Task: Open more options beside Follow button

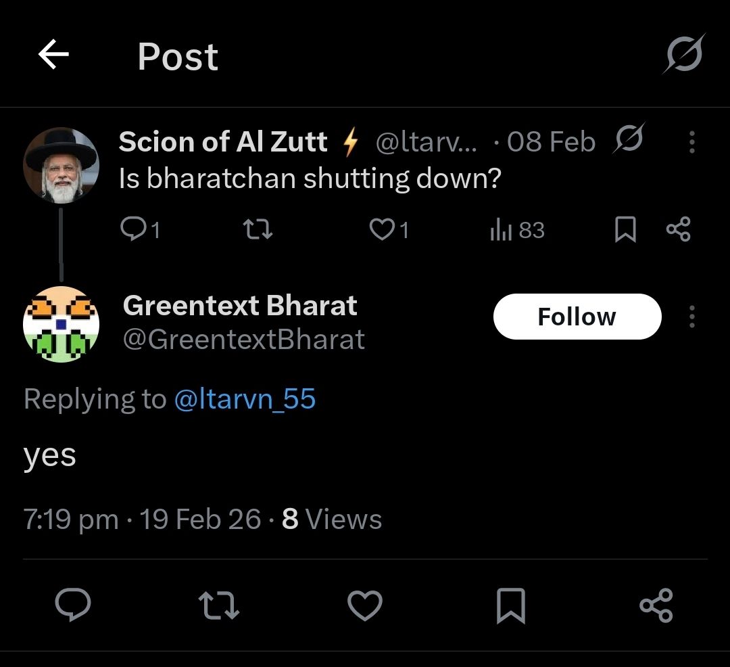Action: pos(691,317)
